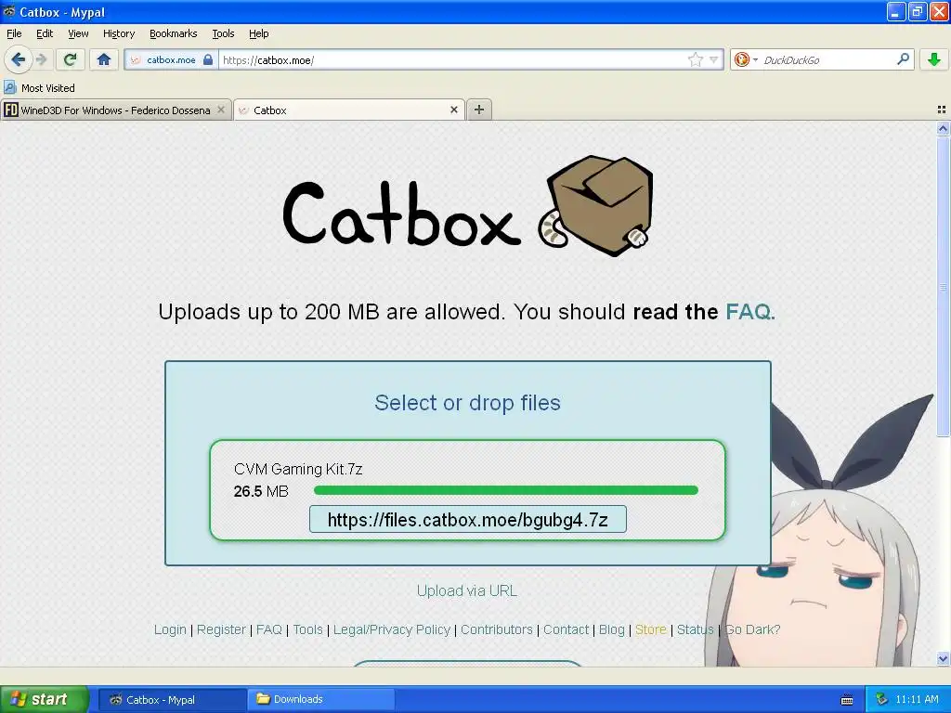Click the vertical scrollbar thumb
This screenshot has height=713, width=951.
pos(943,286)
